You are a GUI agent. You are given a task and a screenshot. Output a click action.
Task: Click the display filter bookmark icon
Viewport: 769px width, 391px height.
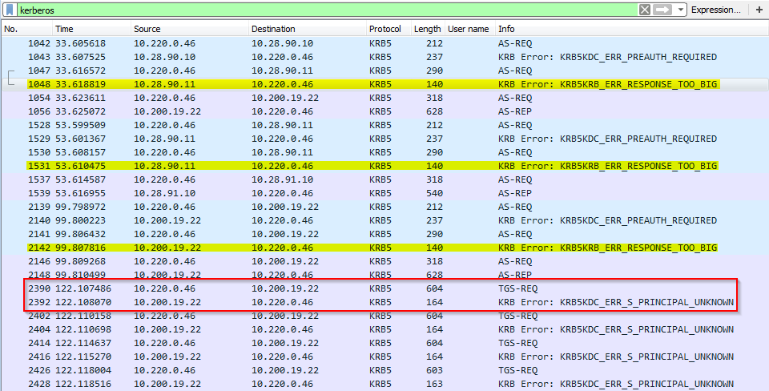10,10
